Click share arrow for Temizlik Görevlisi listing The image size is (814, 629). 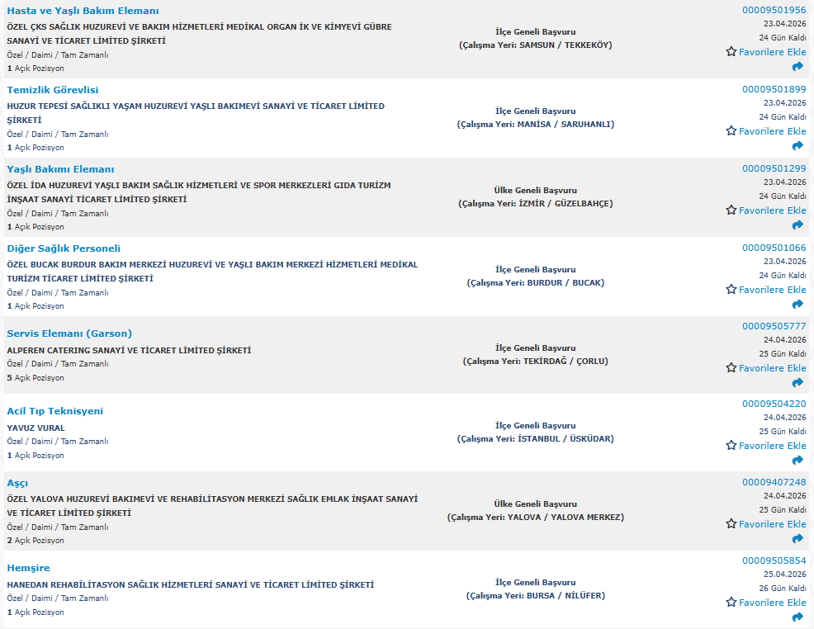[797, 146]
